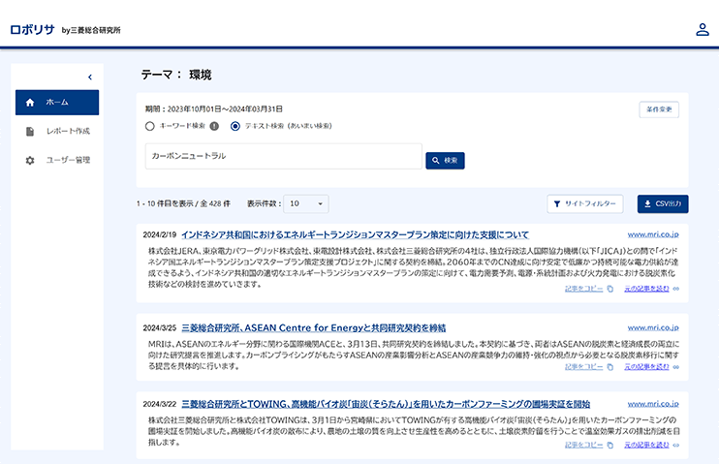This screenshot has height=464, width=719.
Task: Open www.mri.co.jp link on the 2024/2/19 article
Action: click(653, 234)
